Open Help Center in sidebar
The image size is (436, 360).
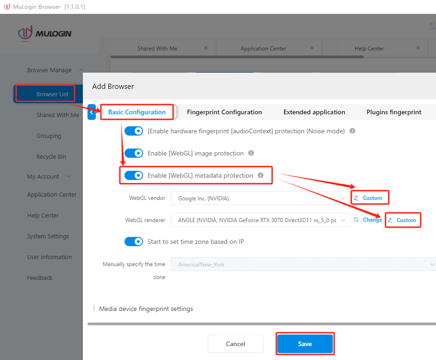click(43, 216)
